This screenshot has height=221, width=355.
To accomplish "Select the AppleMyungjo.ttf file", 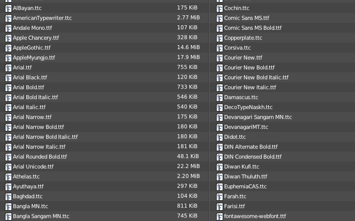I will pos(34,57).
